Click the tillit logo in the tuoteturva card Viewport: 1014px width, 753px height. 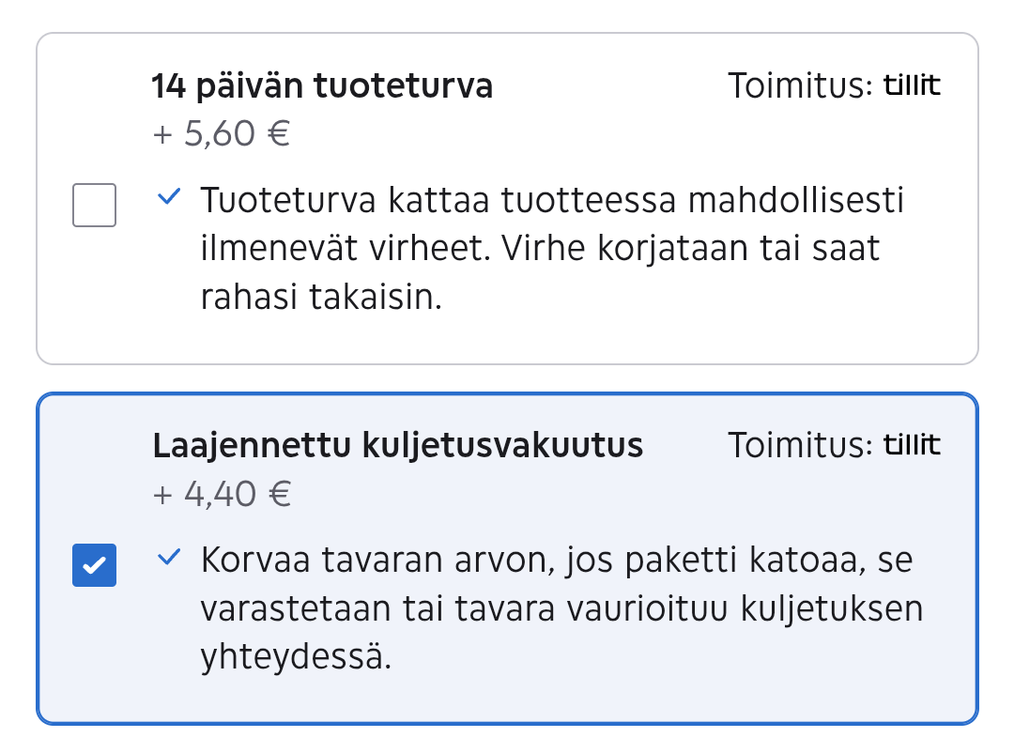click(x=912, y=86)
